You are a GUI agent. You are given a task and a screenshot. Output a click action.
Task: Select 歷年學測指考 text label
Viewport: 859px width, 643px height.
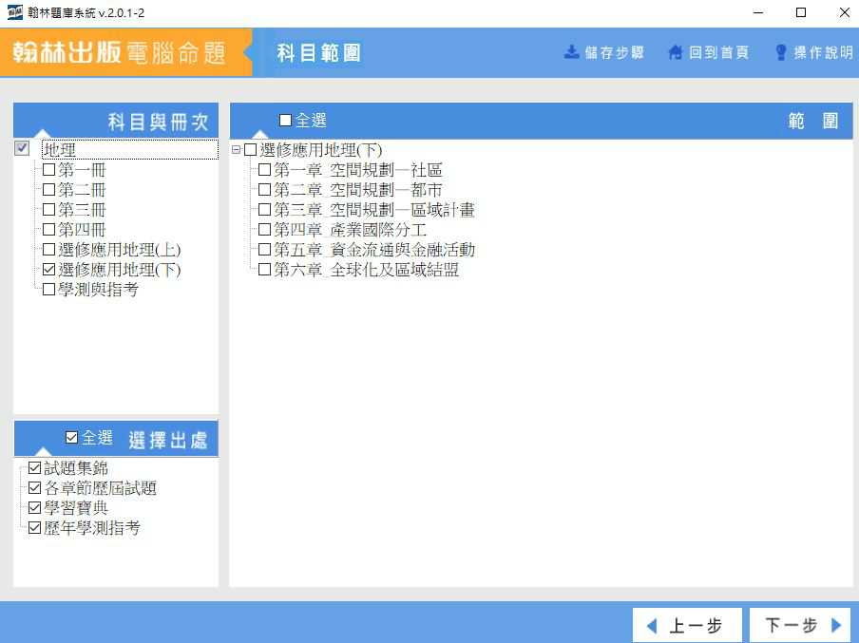pos(92,528)
